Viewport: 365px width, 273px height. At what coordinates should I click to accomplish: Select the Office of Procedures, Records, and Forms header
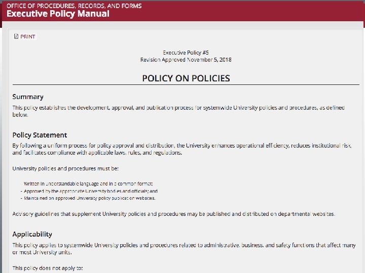click(x=74, y=6)
